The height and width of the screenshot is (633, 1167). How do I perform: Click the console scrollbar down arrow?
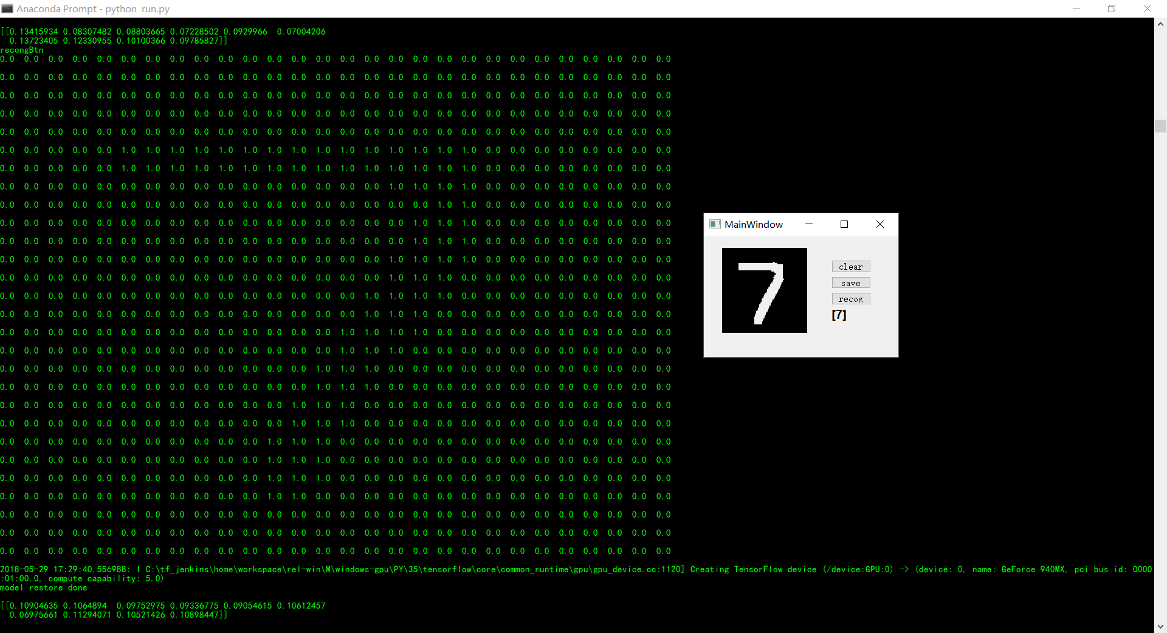click(1160, 626)
